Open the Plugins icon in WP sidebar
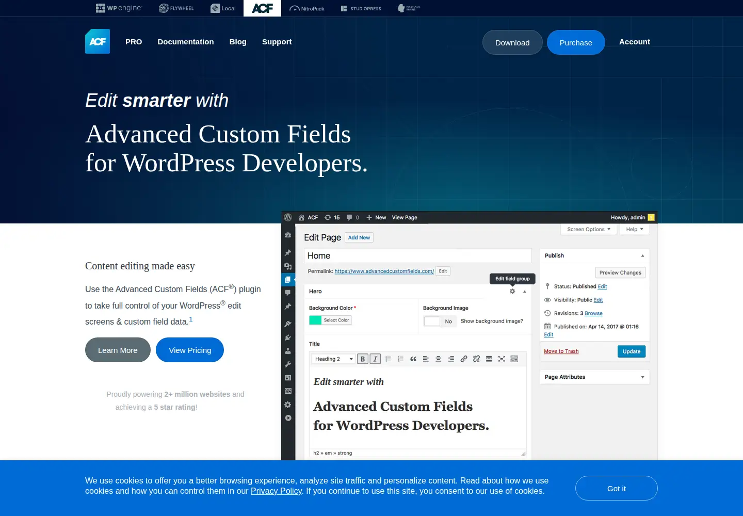Screen dimensions: 743x516 coord(288,337)
